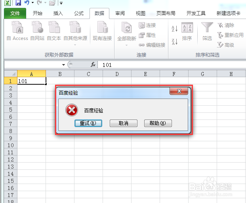
Task: Select row 10 header
Action: (x=11, y=145)
